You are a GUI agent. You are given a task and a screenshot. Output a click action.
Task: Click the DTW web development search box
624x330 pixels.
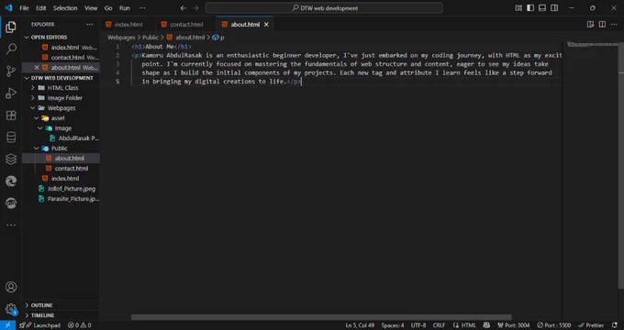[324, 8]
